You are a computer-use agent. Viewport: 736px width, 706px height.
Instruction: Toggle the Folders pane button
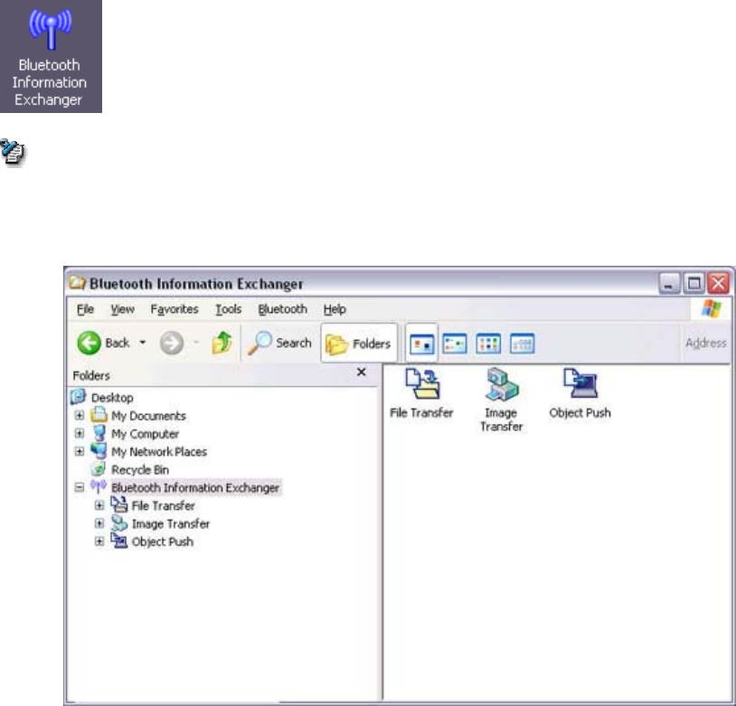point(359,344)
